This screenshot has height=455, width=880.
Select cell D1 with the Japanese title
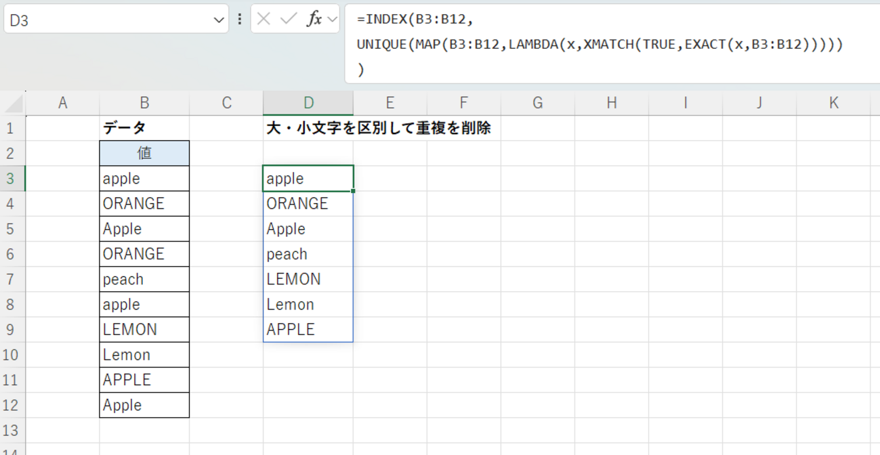click(x=308, y=128)
